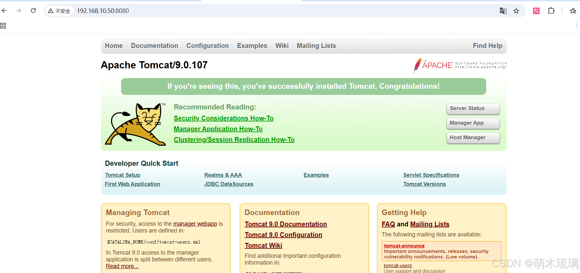Open the Wiki nav item
Image resolution: width=580 pixels, height=273 pixels.
[282, 46]
